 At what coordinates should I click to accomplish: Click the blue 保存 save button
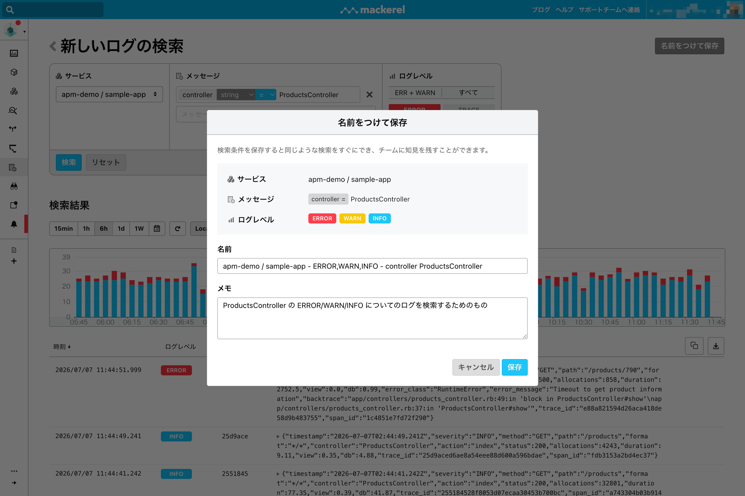click(x=514, y=367)
